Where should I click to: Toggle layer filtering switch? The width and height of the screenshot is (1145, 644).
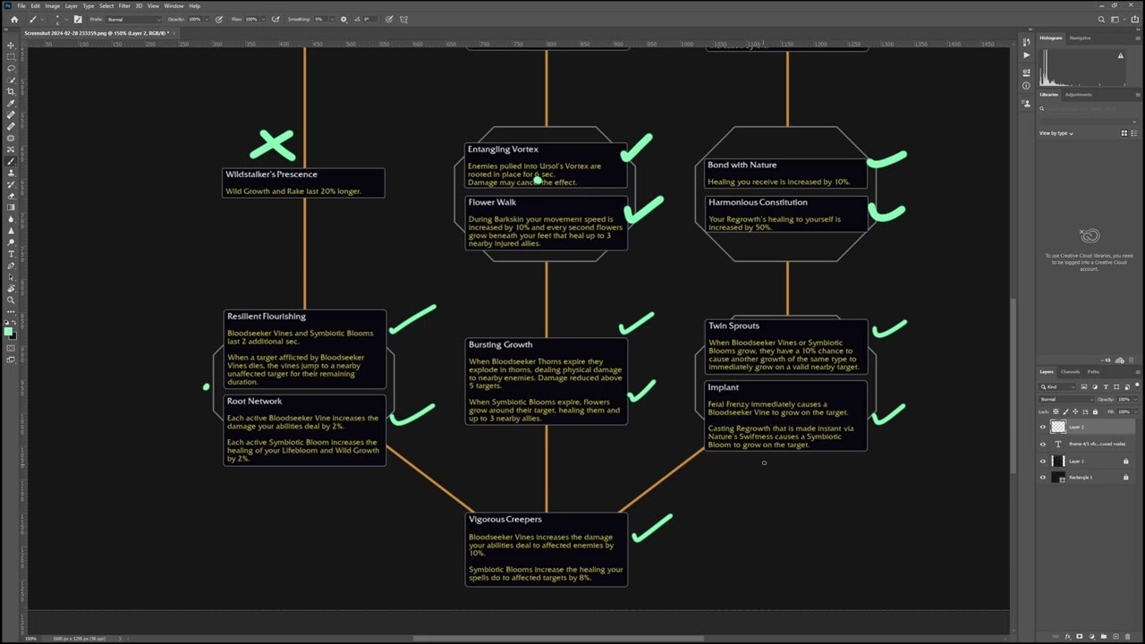pyautogui.click(x=1136, y=387)
